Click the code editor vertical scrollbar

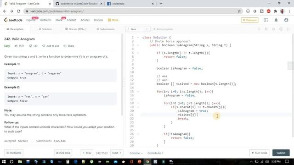point(293,86)
